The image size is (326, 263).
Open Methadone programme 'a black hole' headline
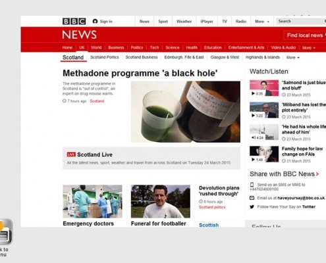(140, 73)
